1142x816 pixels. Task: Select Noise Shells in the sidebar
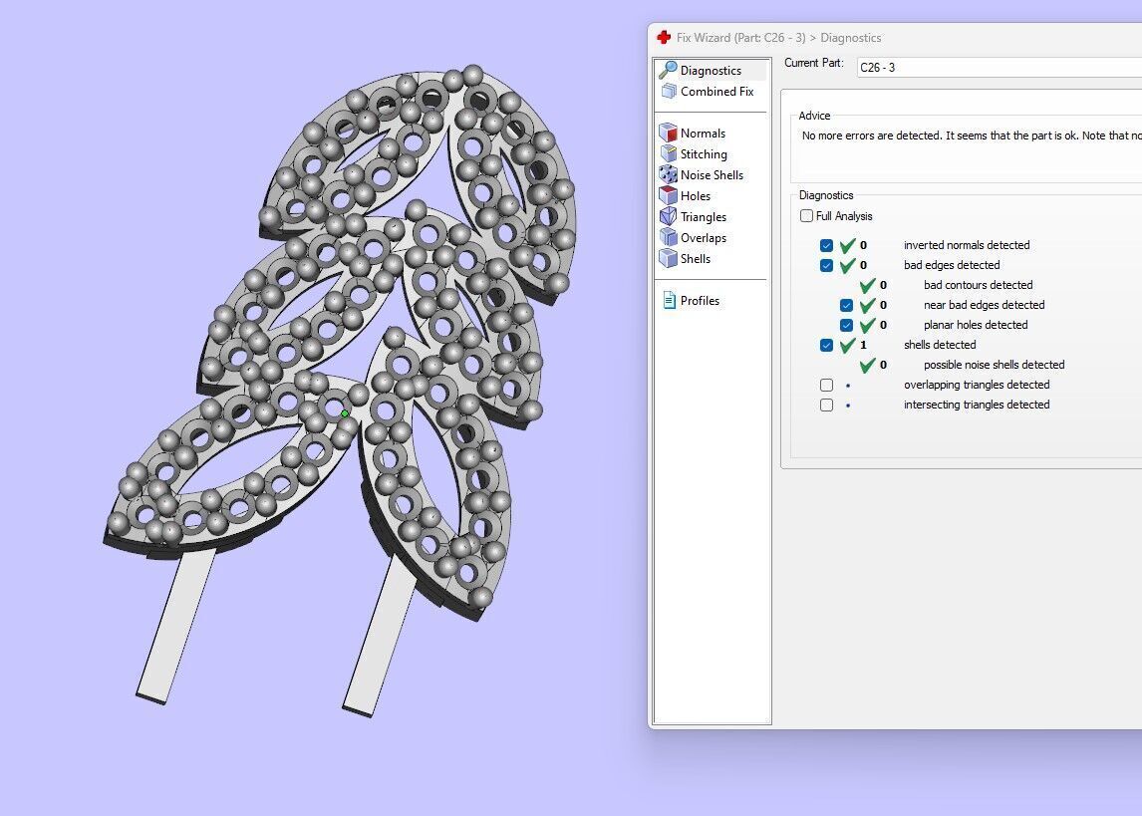click(x=712, y=174)
